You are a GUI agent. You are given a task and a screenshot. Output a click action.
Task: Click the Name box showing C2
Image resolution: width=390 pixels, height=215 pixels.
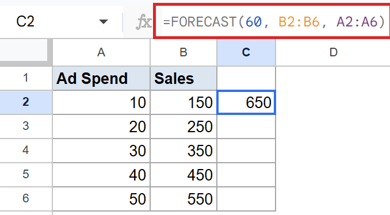pyautogui.click(x=61, y=21)
